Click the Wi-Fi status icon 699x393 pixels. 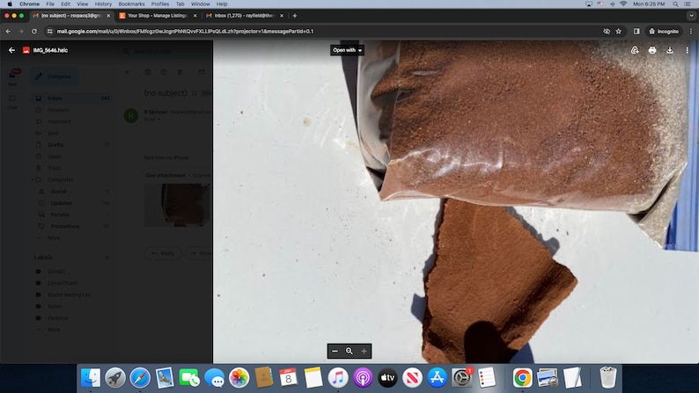(623, 4)
